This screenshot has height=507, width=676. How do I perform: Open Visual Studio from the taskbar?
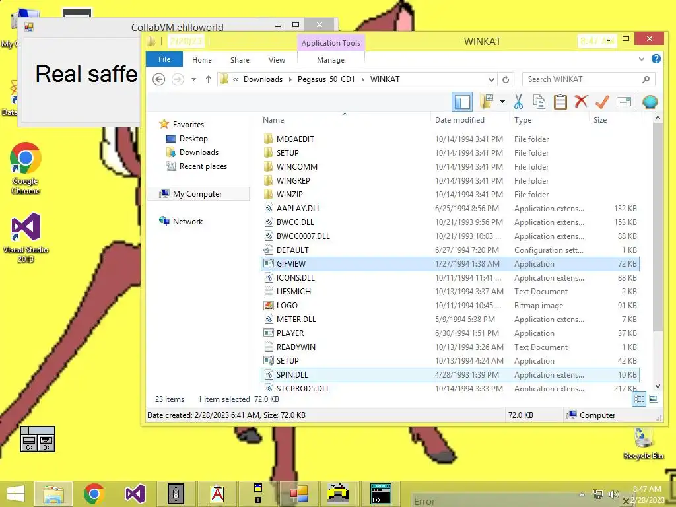[x=135, y=494]
